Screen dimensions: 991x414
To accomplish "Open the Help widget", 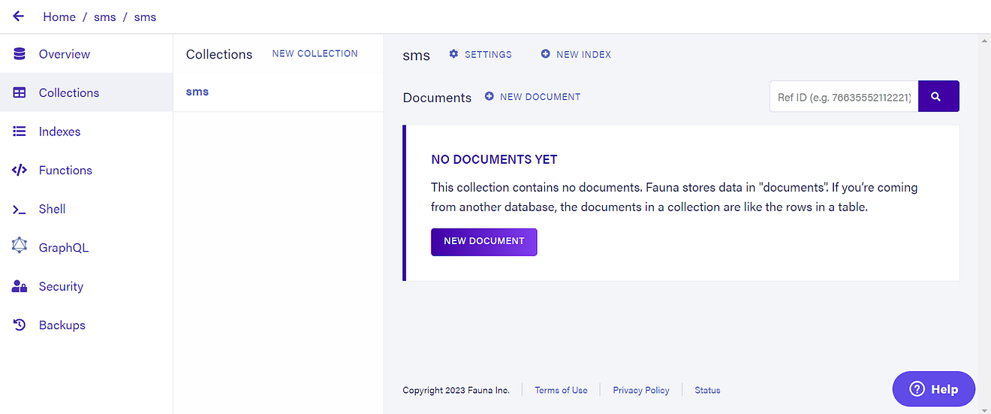I will (x=934, y=389).
